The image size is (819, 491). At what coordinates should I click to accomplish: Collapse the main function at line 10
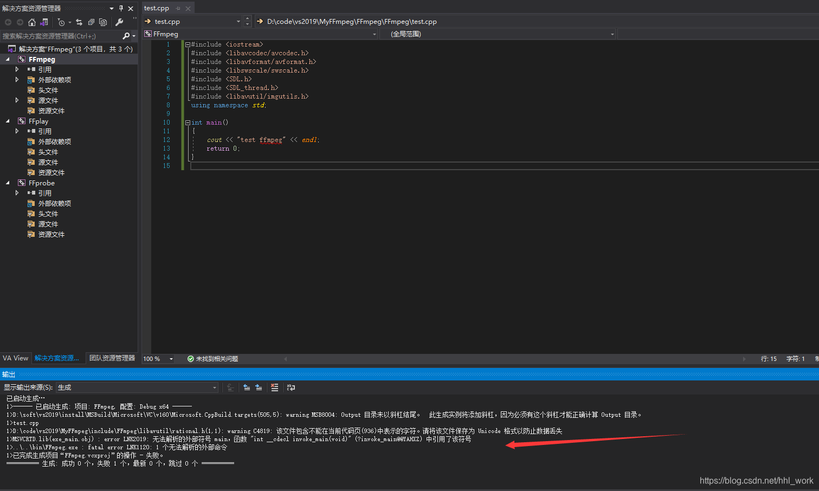[x=188, y=122]
